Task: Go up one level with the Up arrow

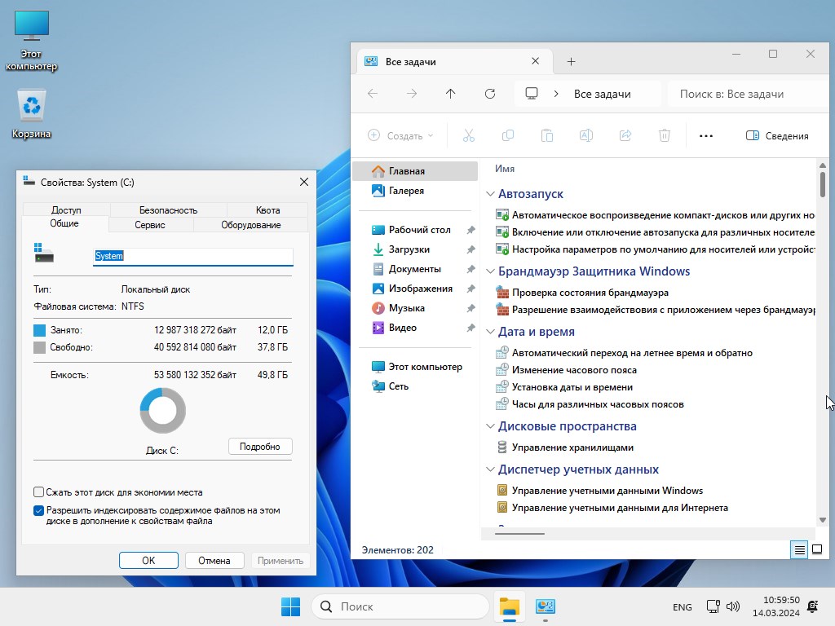Action: [451, 94]
